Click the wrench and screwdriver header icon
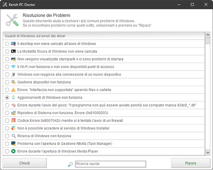213x170 pixels. (x=12, y=20)
